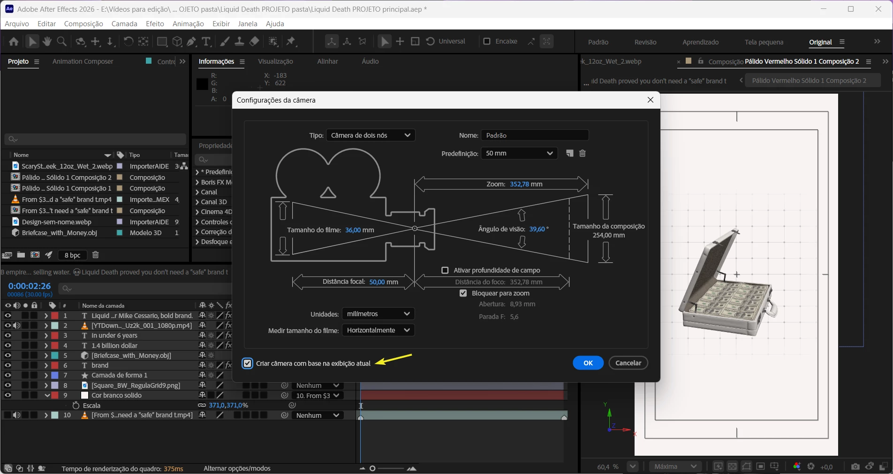
Task: Open the interpret footage icon in Project panel
Action: (x=7, y=255)
